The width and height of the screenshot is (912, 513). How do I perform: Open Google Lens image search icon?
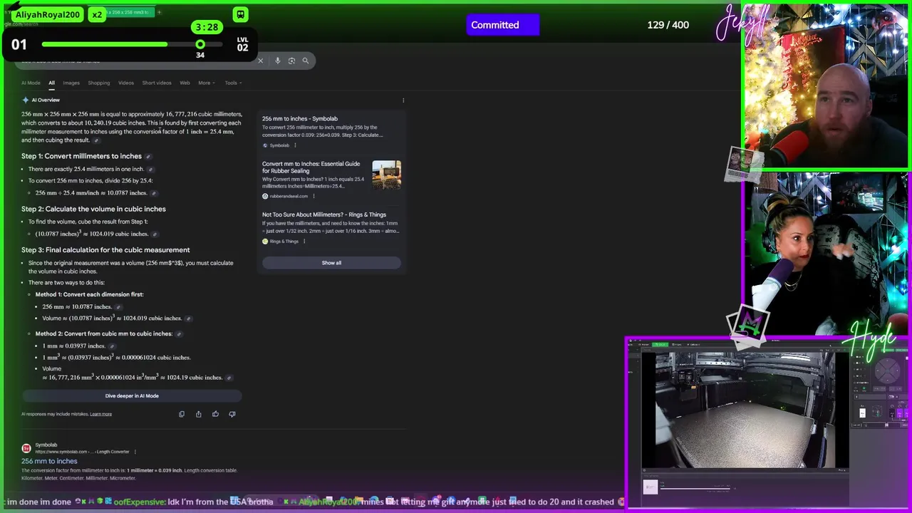click(291, 61)
